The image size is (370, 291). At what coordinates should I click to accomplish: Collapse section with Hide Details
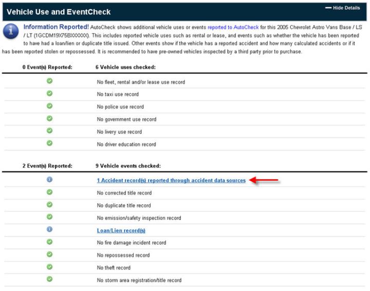tap(343, 8)
